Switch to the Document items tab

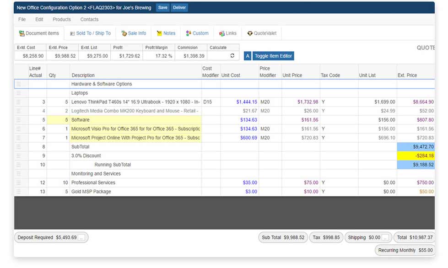[x=39, y=33]
